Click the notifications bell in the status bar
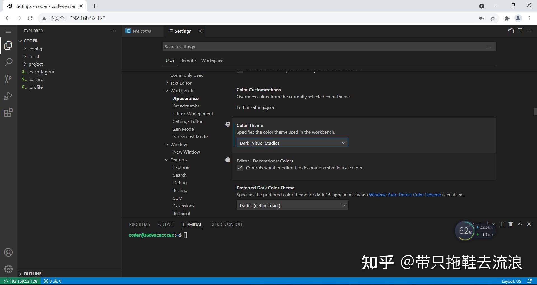 tap(530, 281)
